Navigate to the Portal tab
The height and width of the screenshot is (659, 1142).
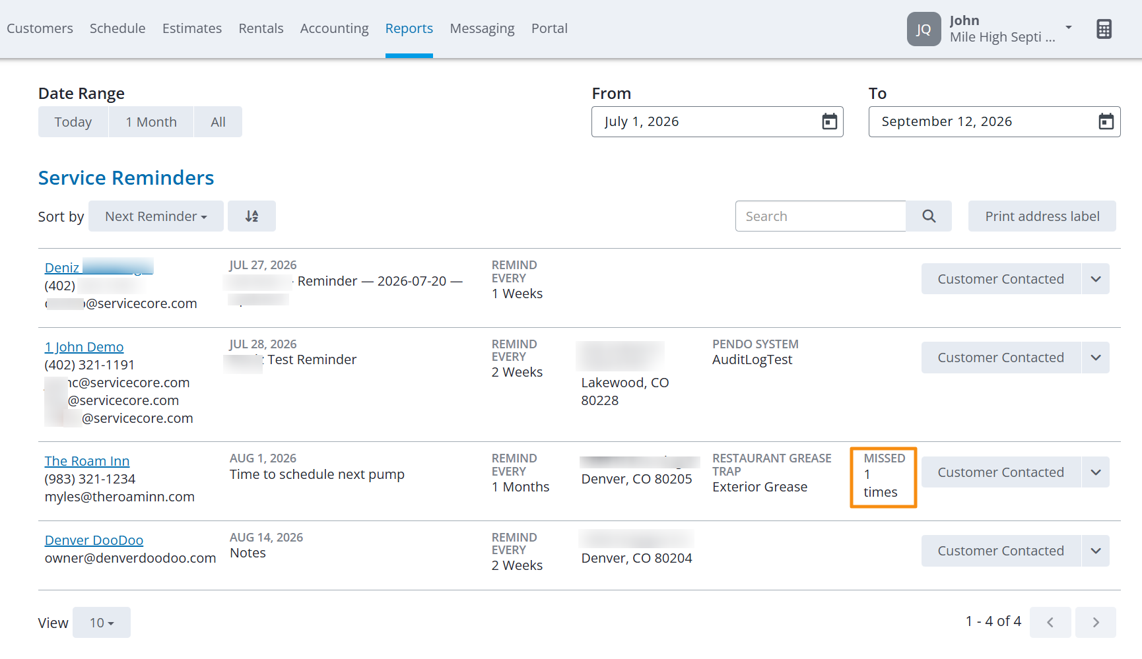point(549,28)
